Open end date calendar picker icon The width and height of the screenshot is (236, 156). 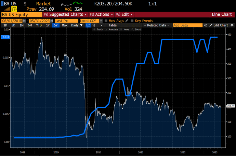pyautogui.click(x=52, y=21)
